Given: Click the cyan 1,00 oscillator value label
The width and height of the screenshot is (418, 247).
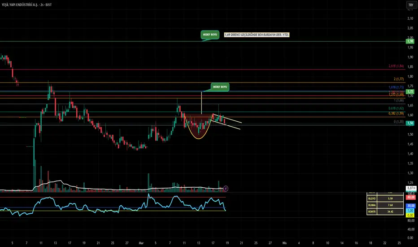Looking at the screenshot, I should tap(410, 211).
